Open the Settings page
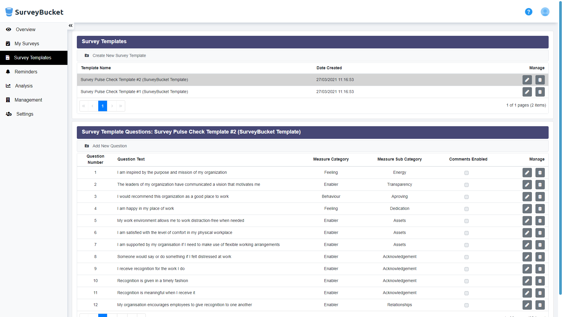This screenshot has width=563, height=317. 34,114
